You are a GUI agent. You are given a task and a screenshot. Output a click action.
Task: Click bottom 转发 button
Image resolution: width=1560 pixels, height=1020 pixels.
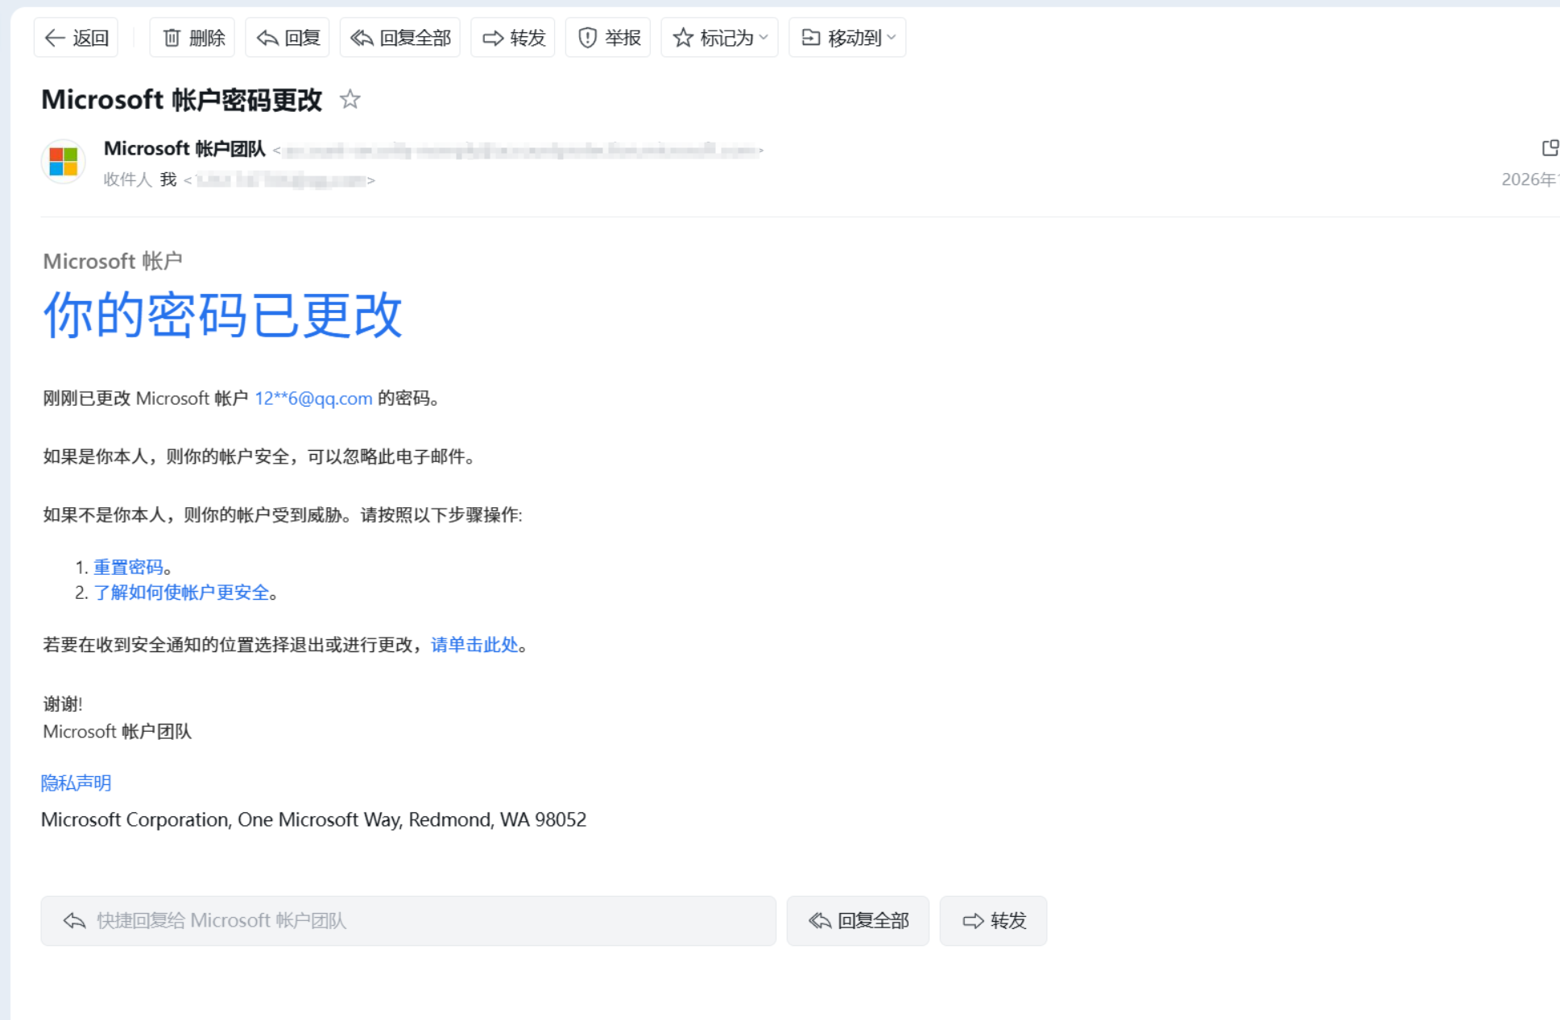pos(994,921)
